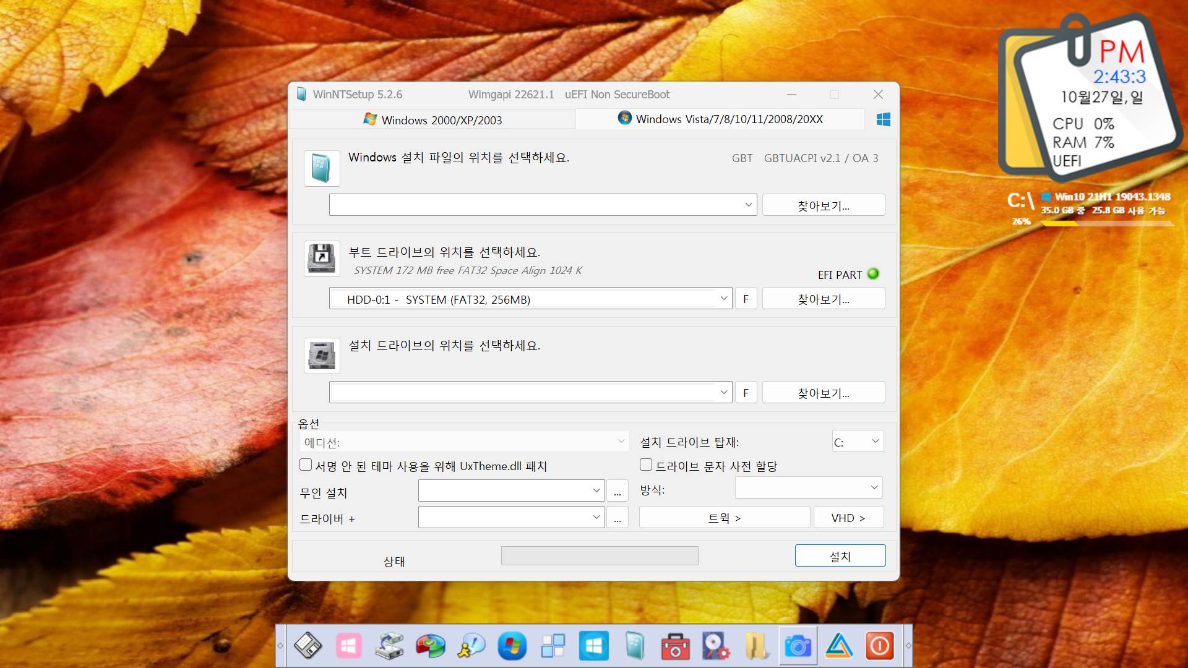This screenshot has width=1188, height=668.
Task: Click the right arrow handle of the dock
Action: 908,646
